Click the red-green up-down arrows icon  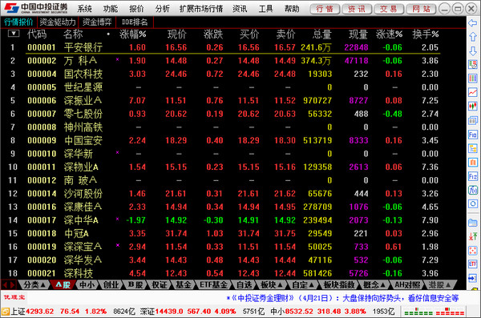473,236
